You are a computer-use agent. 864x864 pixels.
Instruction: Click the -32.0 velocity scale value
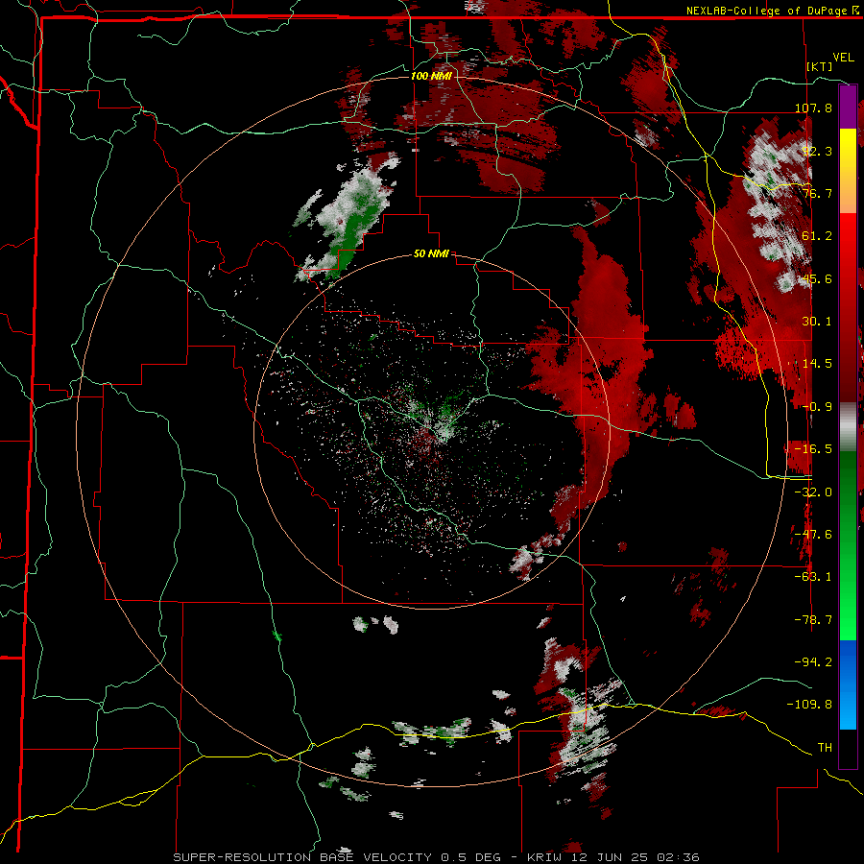click(813, 492)
